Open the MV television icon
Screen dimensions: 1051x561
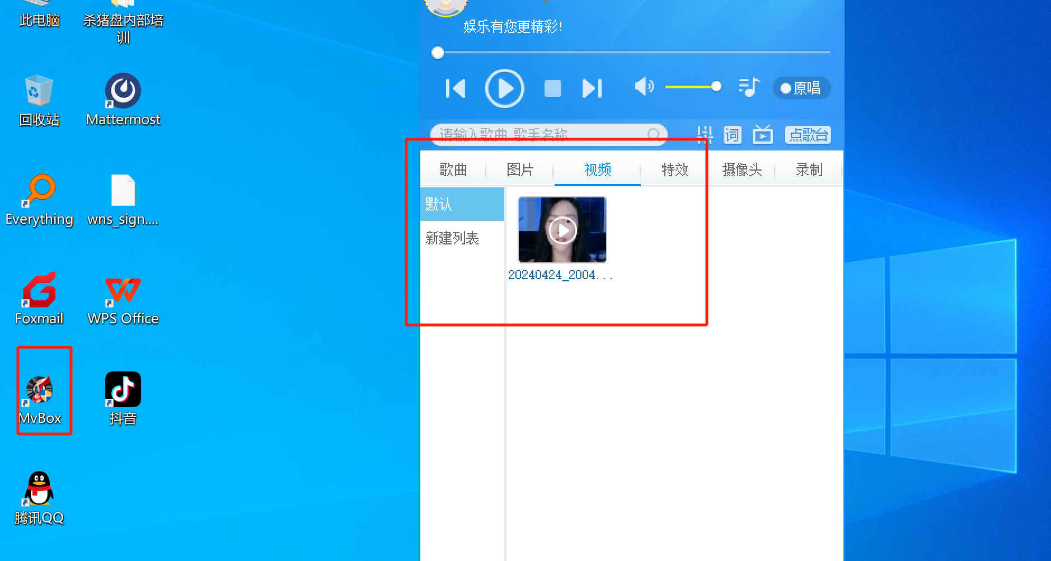[762, 135]
